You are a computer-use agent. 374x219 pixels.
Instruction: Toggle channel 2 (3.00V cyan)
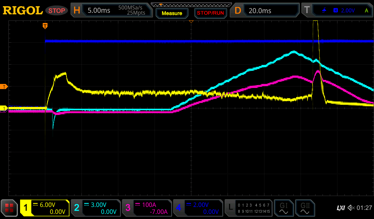coord(96,208)
